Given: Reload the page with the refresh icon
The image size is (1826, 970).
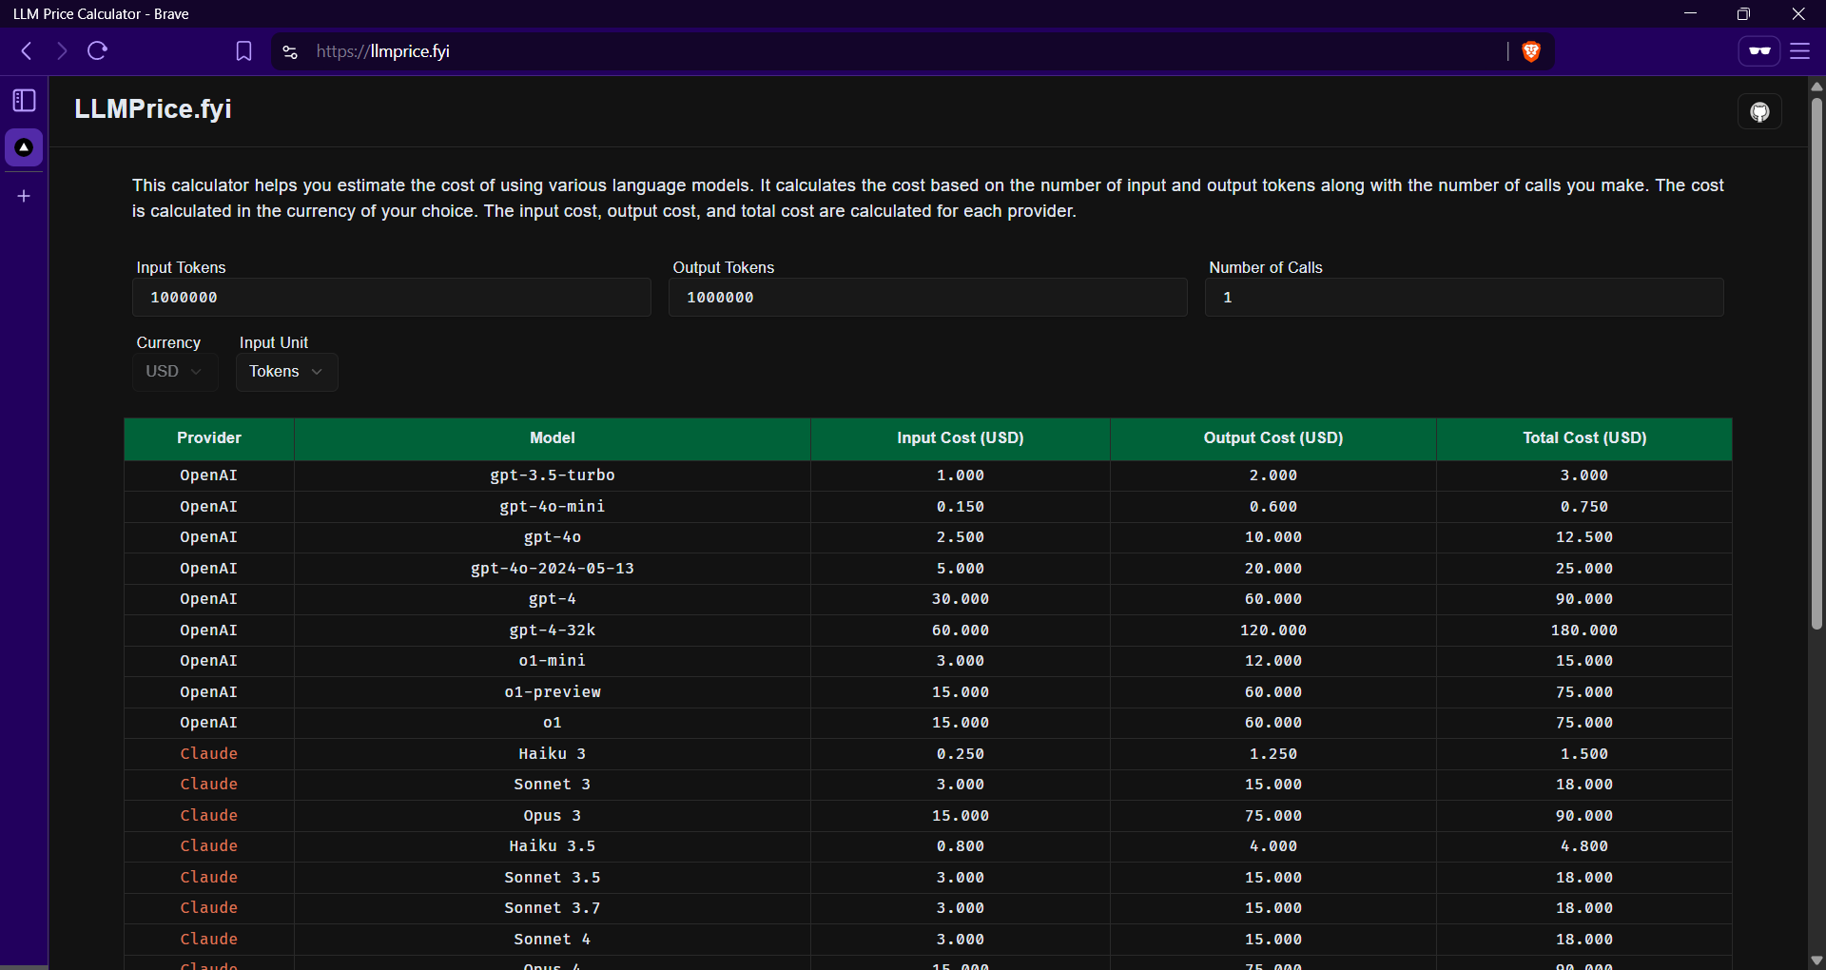Looking at the screenshot, I should [x=97, y=51].
